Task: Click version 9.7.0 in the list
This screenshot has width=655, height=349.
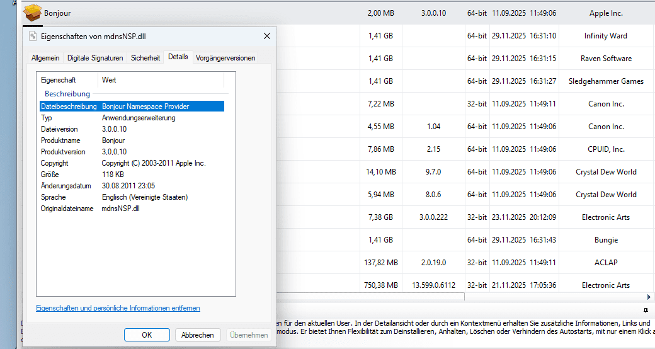Action: (x=433, y=172)
